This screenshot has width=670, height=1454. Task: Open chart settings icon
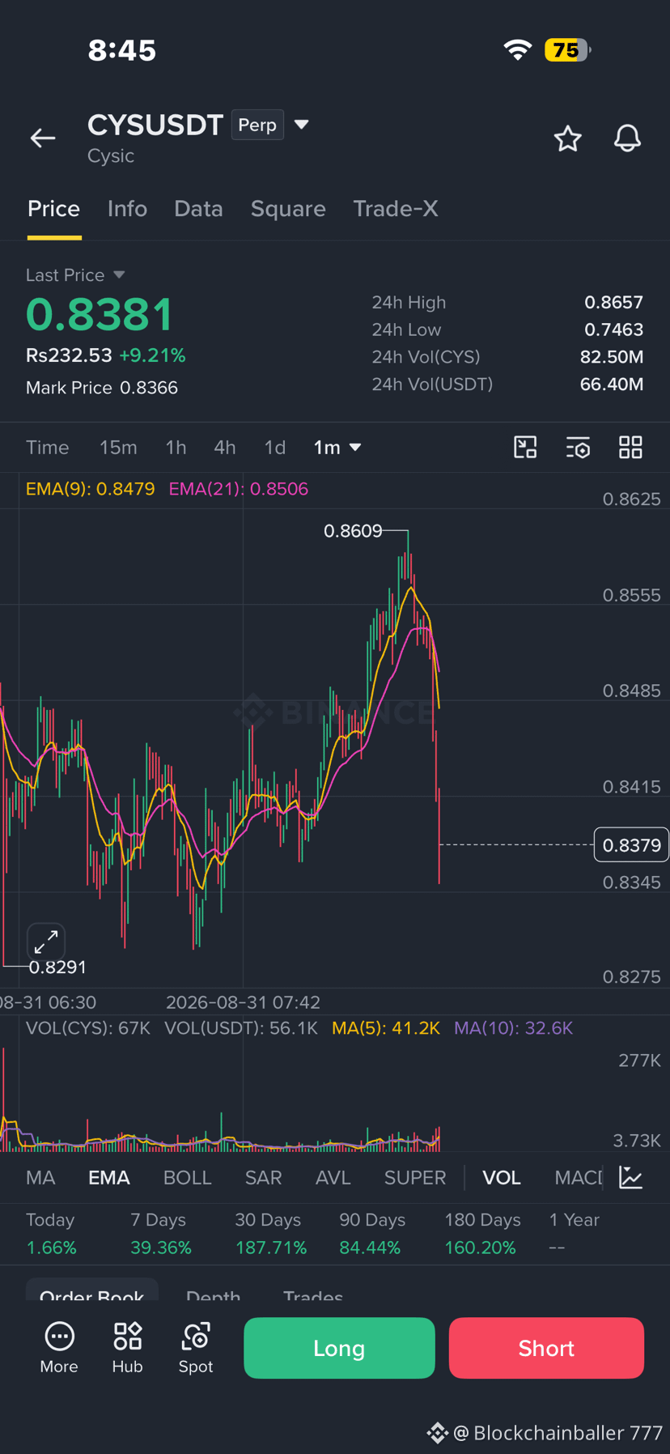578,448
